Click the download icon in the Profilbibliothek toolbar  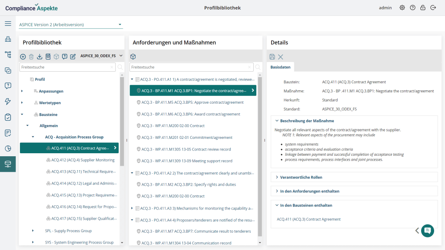40,56
